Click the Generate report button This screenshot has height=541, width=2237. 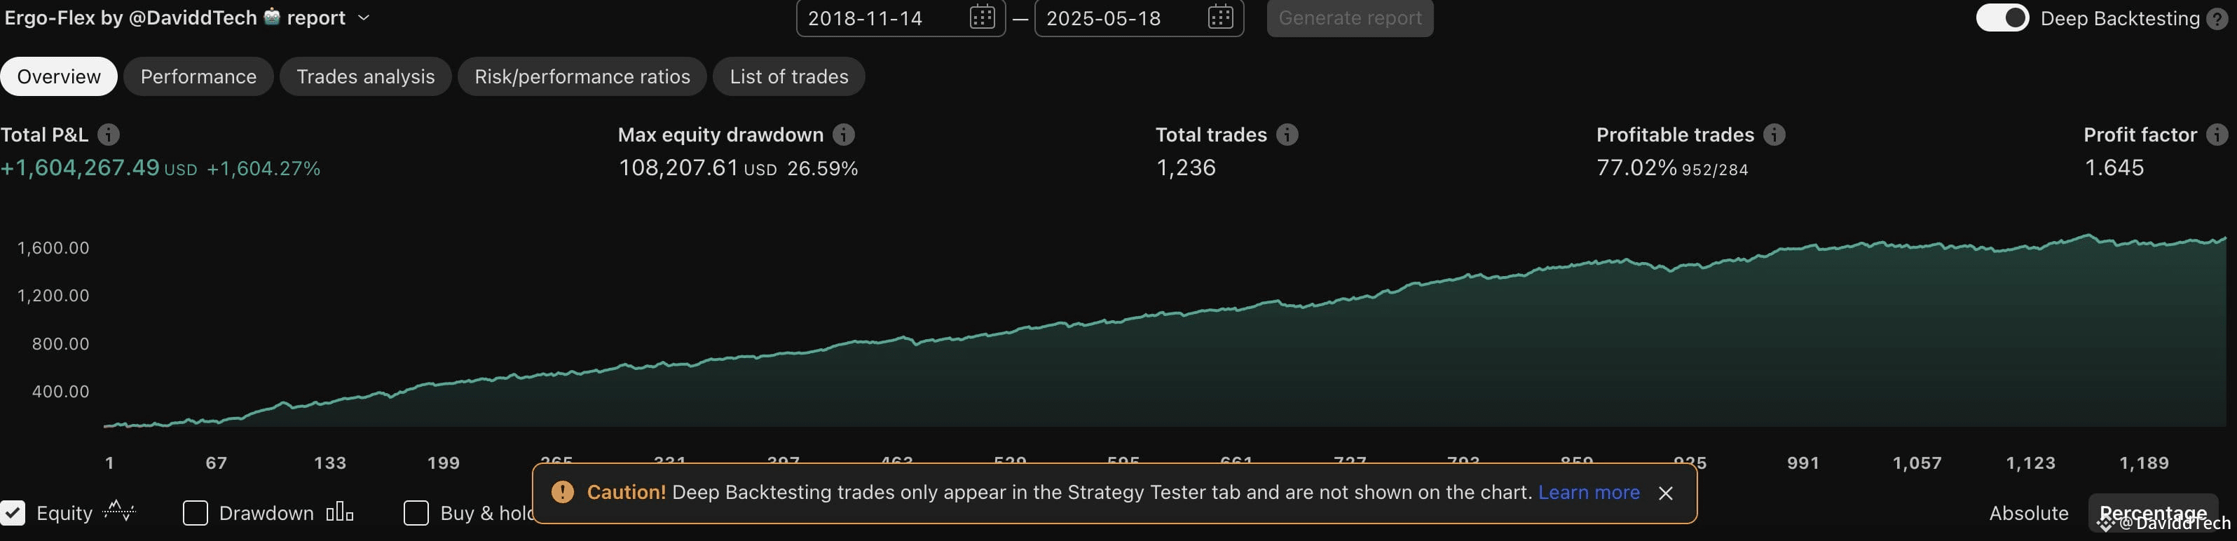[1348, 18]
